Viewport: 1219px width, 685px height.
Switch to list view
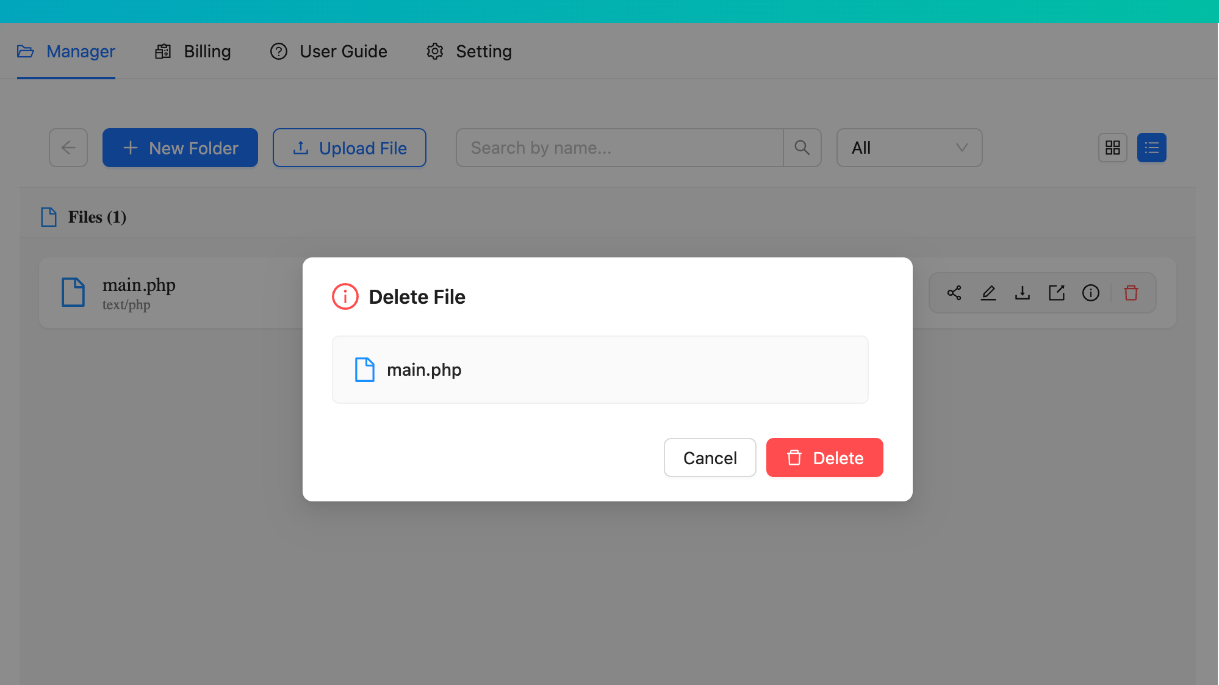[x=1152, y=148]
